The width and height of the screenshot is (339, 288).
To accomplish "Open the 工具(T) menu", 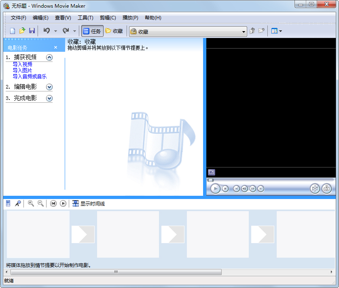I will pos(85,18).
